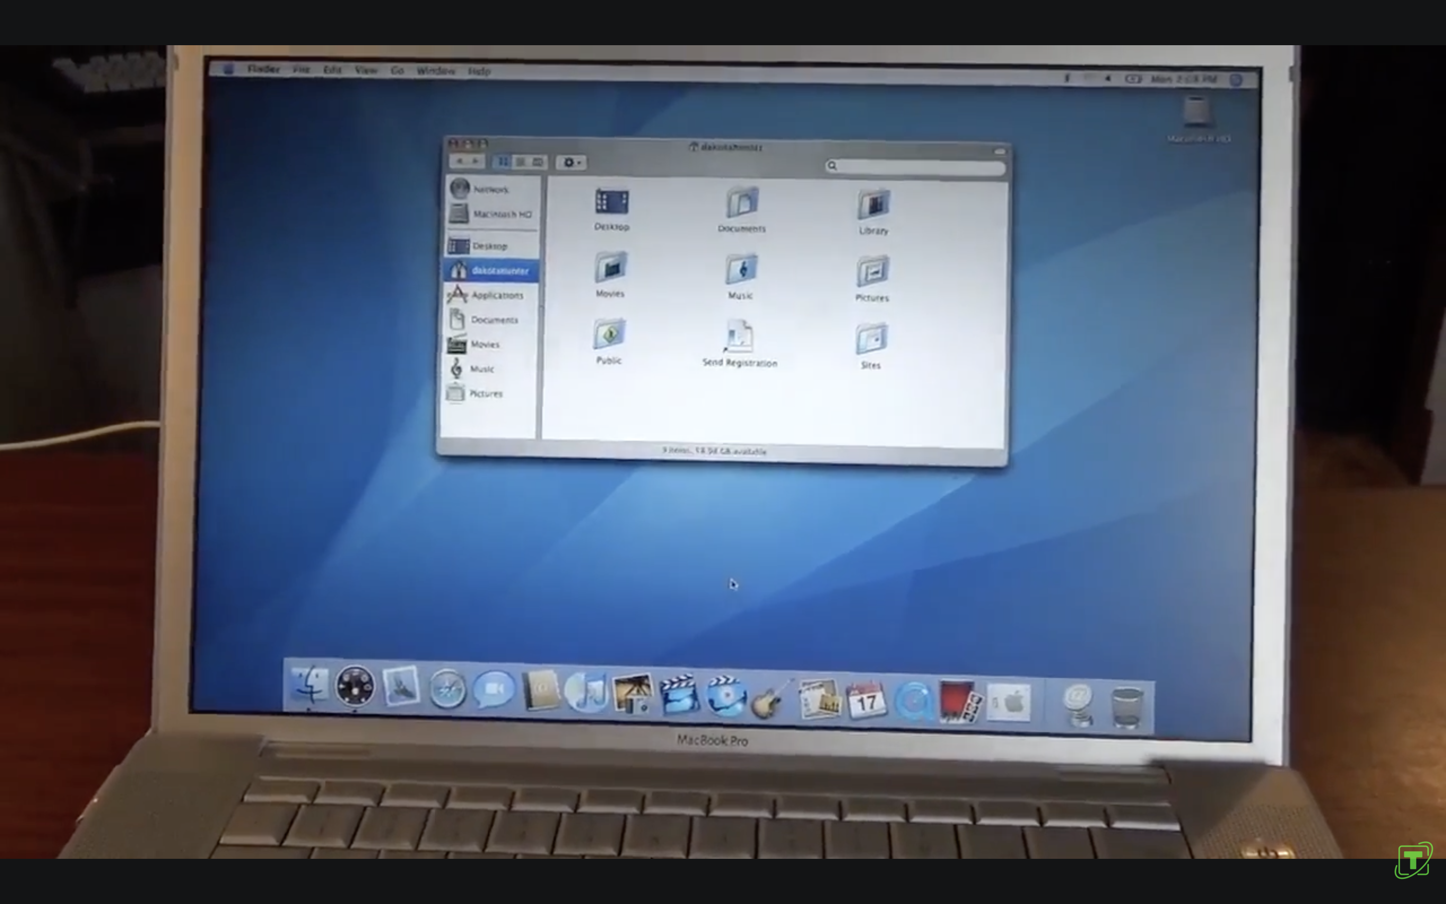
Task: Open System Preferences in the Dock
Action: (1009, 703)
